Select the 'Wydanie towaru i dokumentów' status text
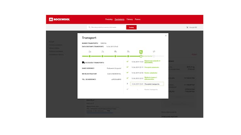The width and height of the screenshot is (241, 135). click(151, 78)
